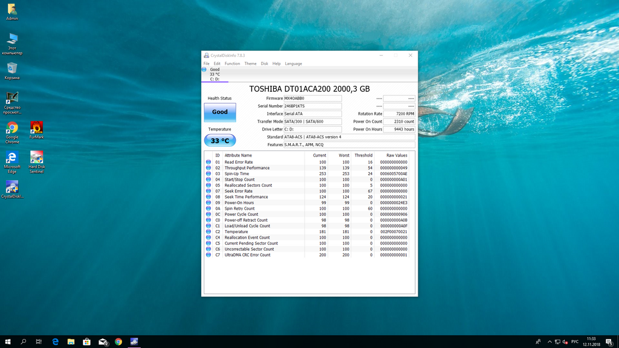The width and height of the screenshot is (619, 348).
Task: Click status icon of Start/Stop Count row
Action: tap(209, 179)
